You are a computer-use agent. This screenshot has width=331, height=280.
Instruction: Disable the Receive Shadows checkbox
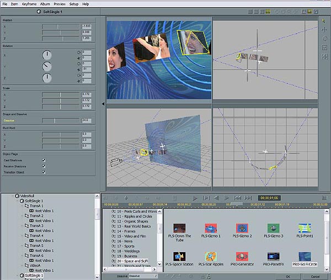44,166
